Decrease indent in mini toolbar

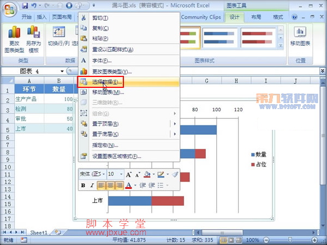[142, 185]
